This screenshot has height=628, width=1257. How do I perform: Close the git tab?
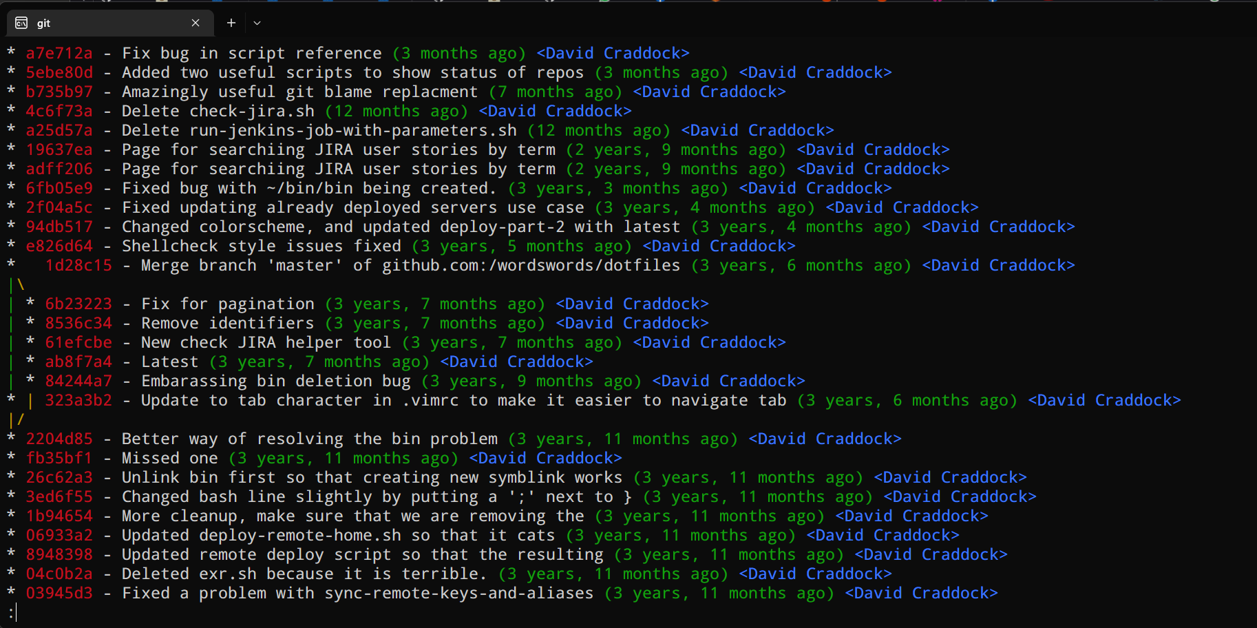click(x=196, y=23)
